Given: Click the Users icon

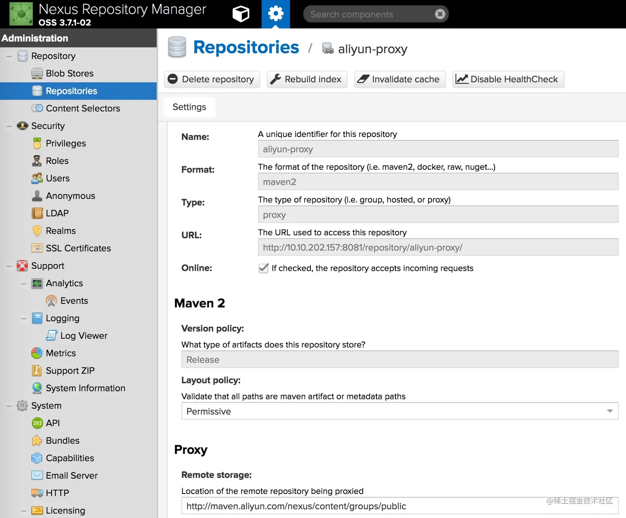Looking at the screenshot, I should (37, 178).
